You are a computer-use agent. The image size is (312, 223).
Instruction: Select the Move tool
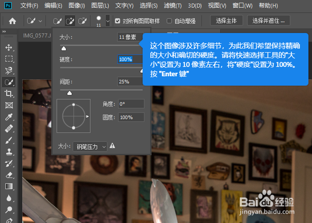(9, 47)
